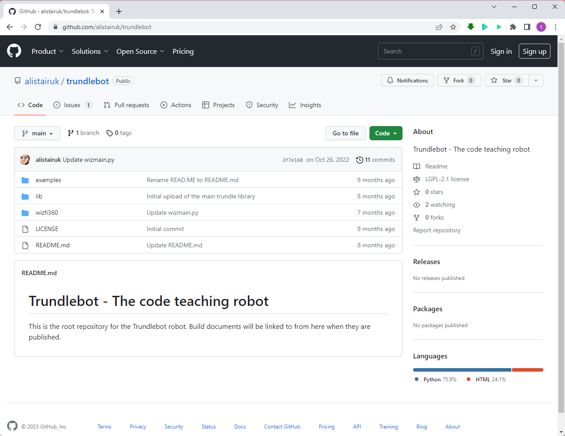This screenshot has width=565, height=436.
Task: Fork the trundlebot repository
Action: click(x=459, y=80)
